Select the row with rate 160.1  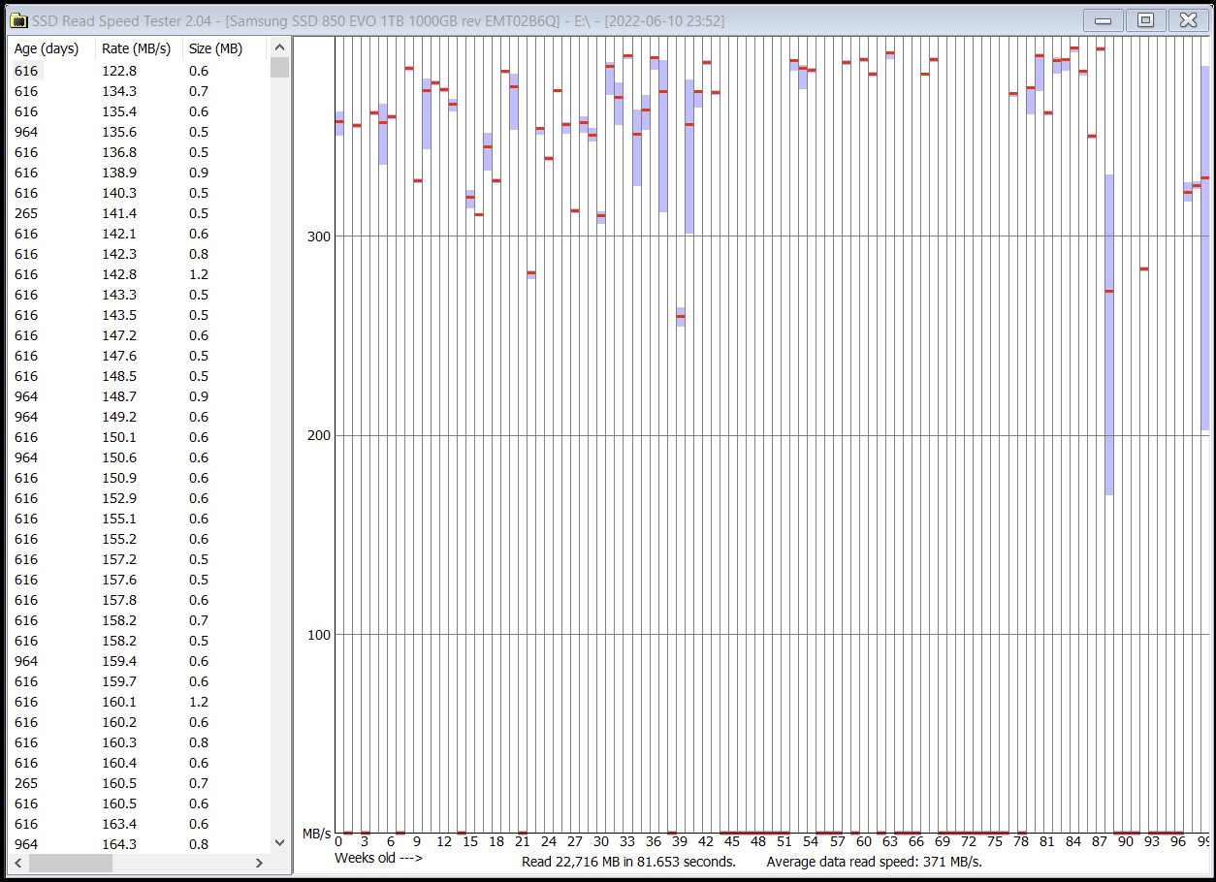[138, 702]
